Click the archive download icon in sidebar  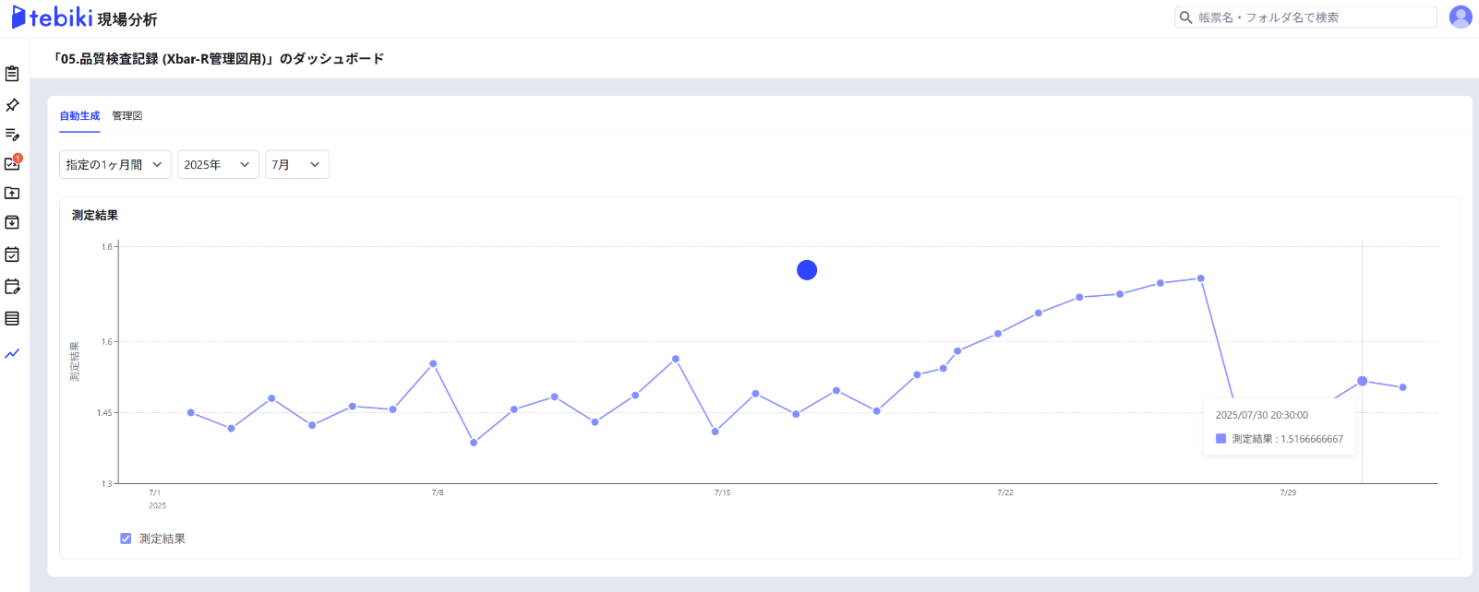(x=12, y=223)
